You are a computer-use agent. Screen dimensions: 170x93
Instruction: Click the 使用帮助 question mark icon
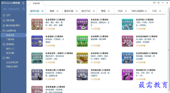tap(4, 44)
